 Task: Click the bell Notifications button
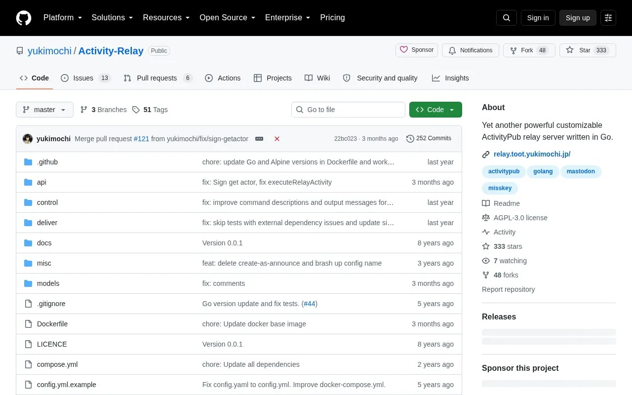coord(471,50)
